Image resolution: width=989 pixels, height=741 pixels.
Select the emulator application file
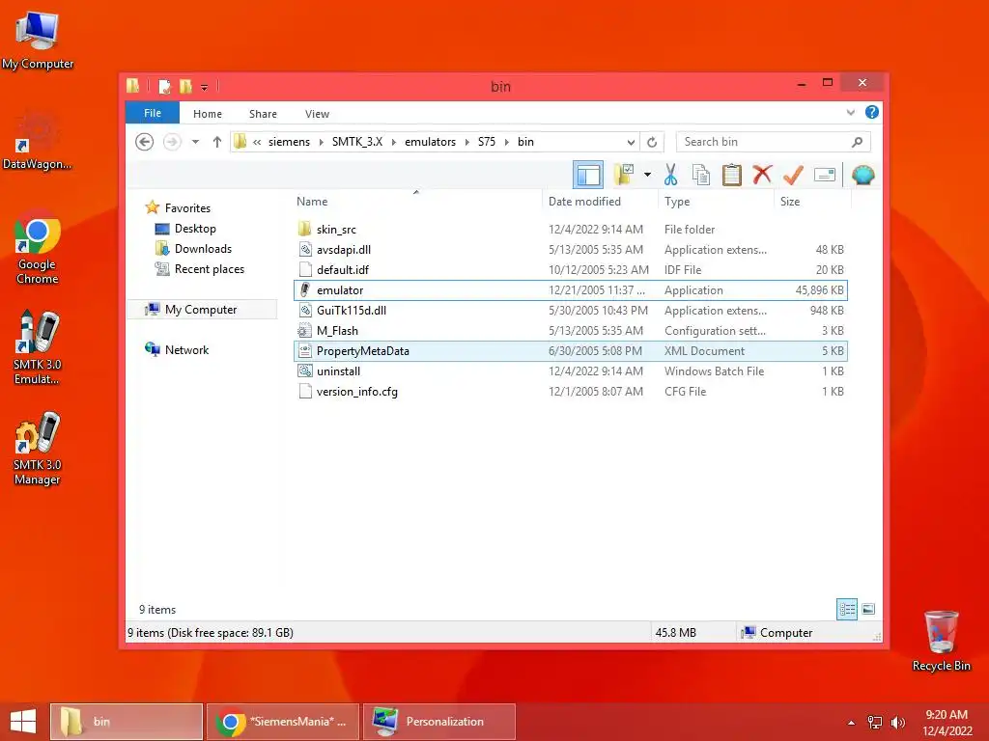(570, 290)
